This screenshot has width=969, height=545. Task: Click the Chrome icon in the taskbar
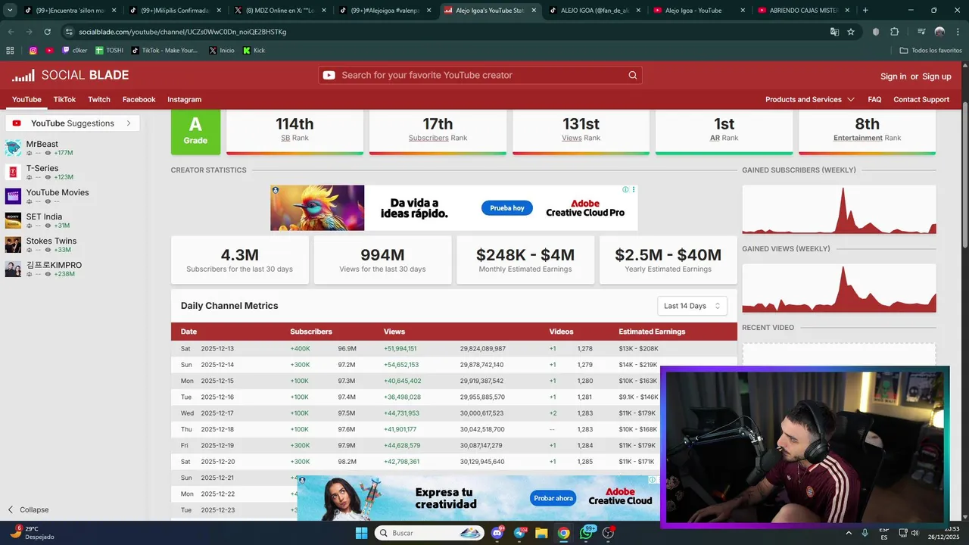[563, 533]
